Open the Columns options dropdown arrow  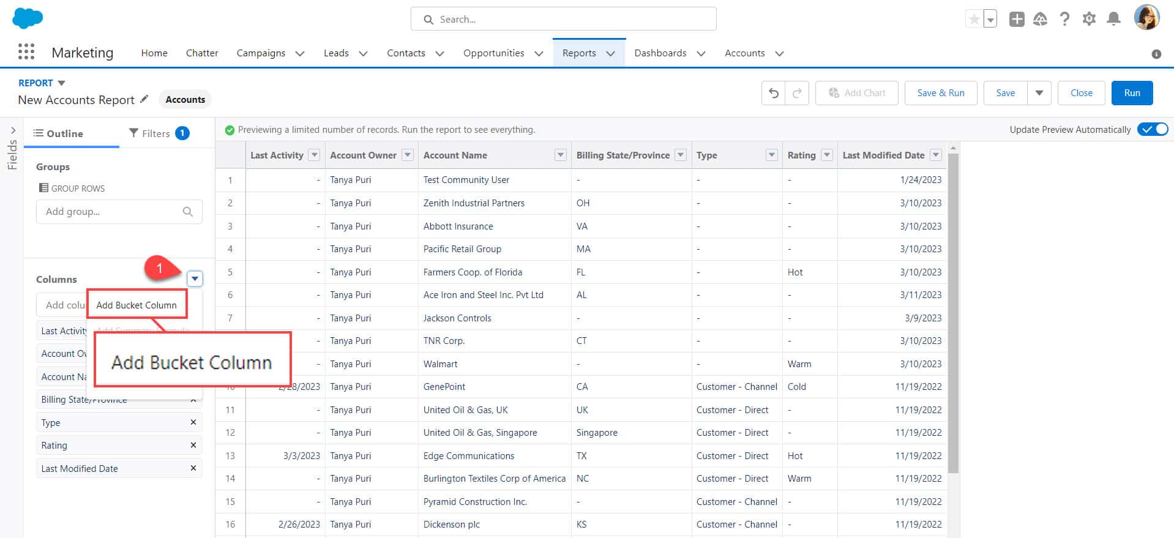pos(195,278)
